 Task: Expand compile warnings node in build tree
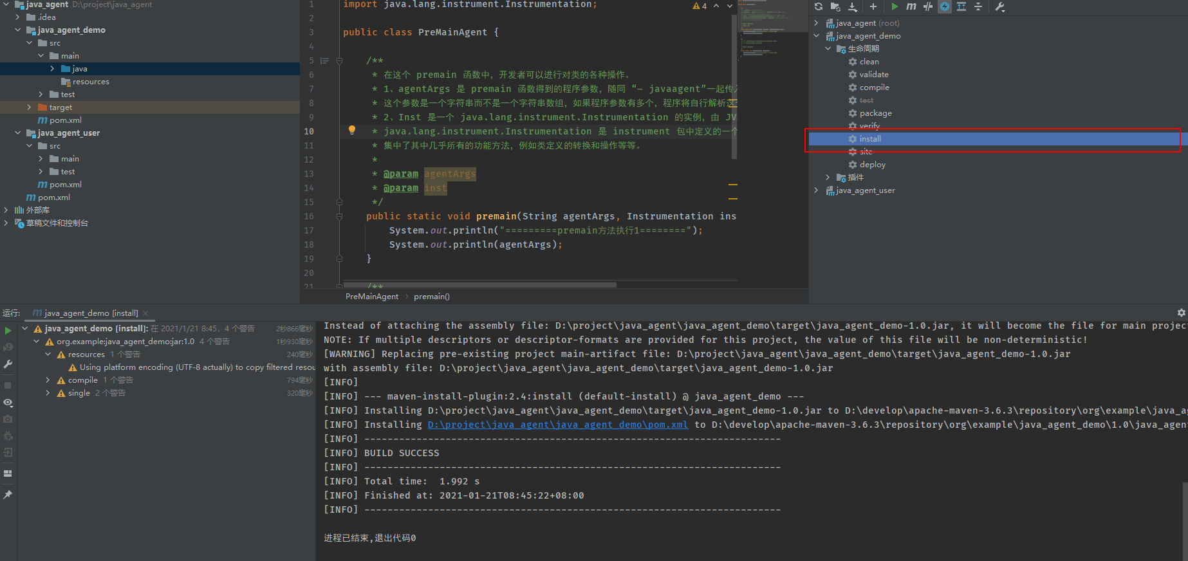[48, 380]
